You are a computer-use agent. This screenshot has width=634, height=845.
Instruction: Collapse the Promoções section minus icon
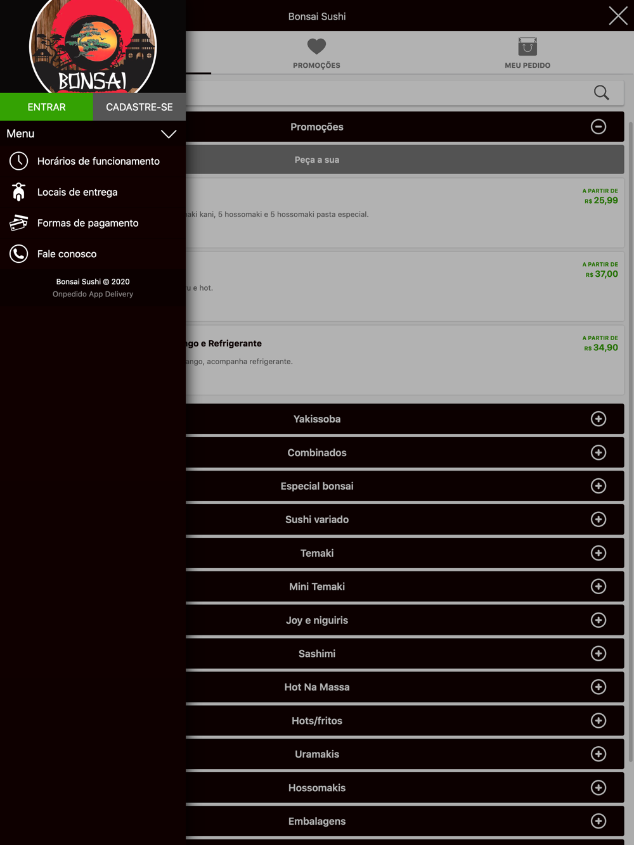[598, 127]
